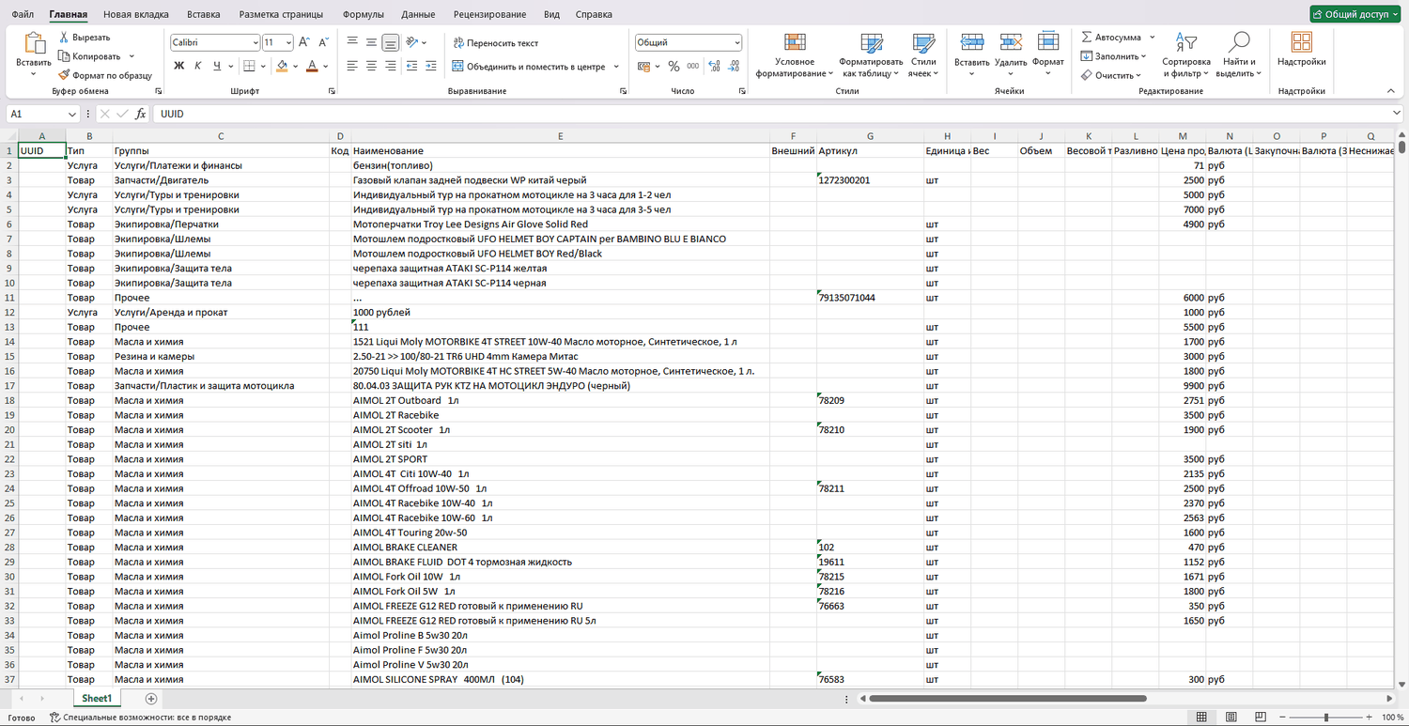Click Format Painter (Формат по образцу)
The width and height of the screenshot is (1409, 726).
point(104,75)
